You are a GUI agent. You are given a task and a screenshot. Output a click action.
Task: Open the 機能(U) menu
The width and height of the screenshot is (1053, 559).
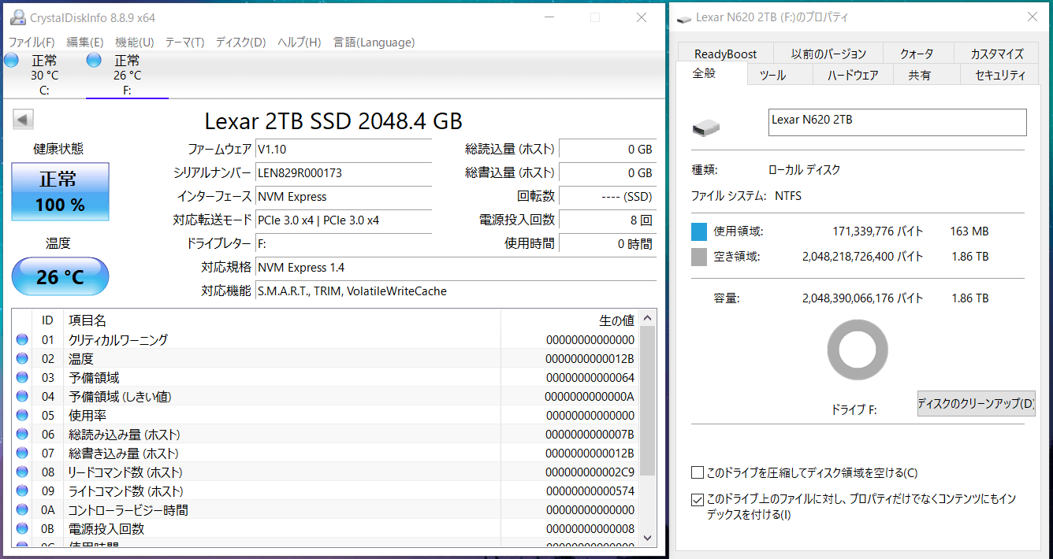pos(135,43)
